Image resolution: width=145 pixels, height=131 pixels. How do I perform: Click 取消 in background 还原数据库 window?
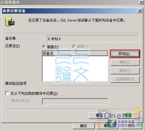(107, 126)
